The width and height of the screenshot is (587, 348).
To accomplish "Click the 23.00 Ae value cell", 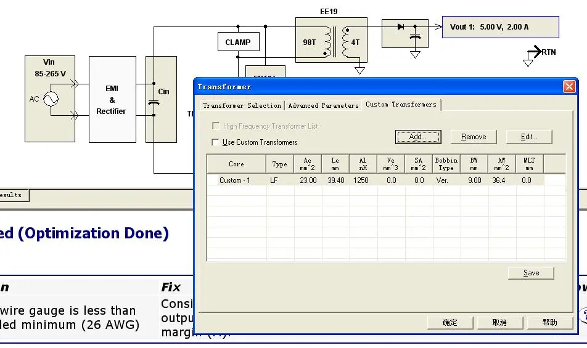I will point(308,180).
